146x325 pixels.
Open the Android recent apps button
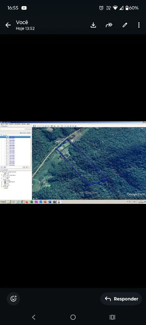112,317
